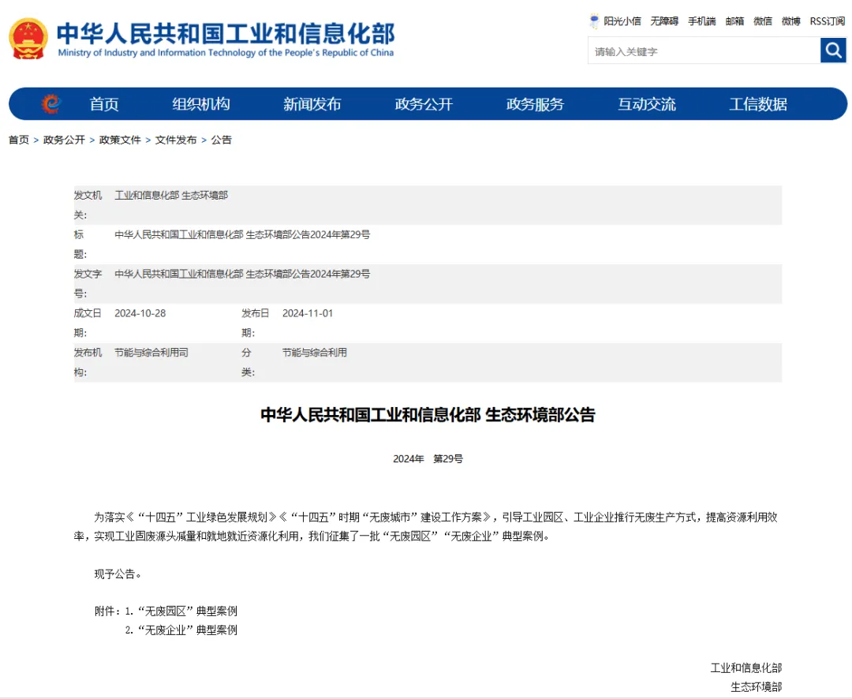Open 新闻发布 navigation menu
The height and width of the screenshot is (699, 852).
(x=312, y=104)
